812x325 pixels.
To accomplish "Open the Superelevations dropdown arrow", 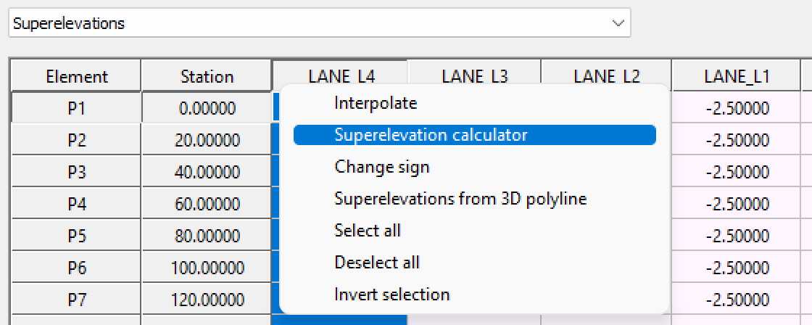I will tap(618, 23).
